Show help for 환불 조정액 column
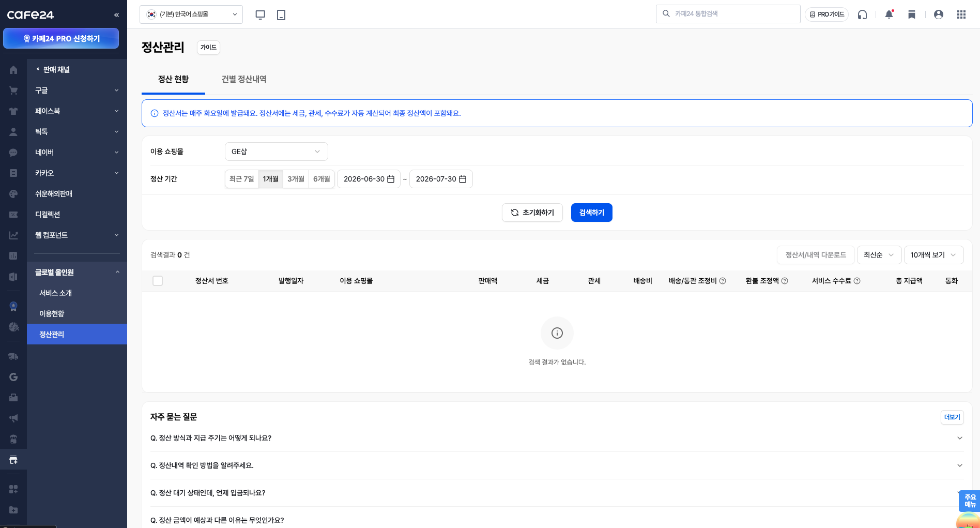 point(785,281)
